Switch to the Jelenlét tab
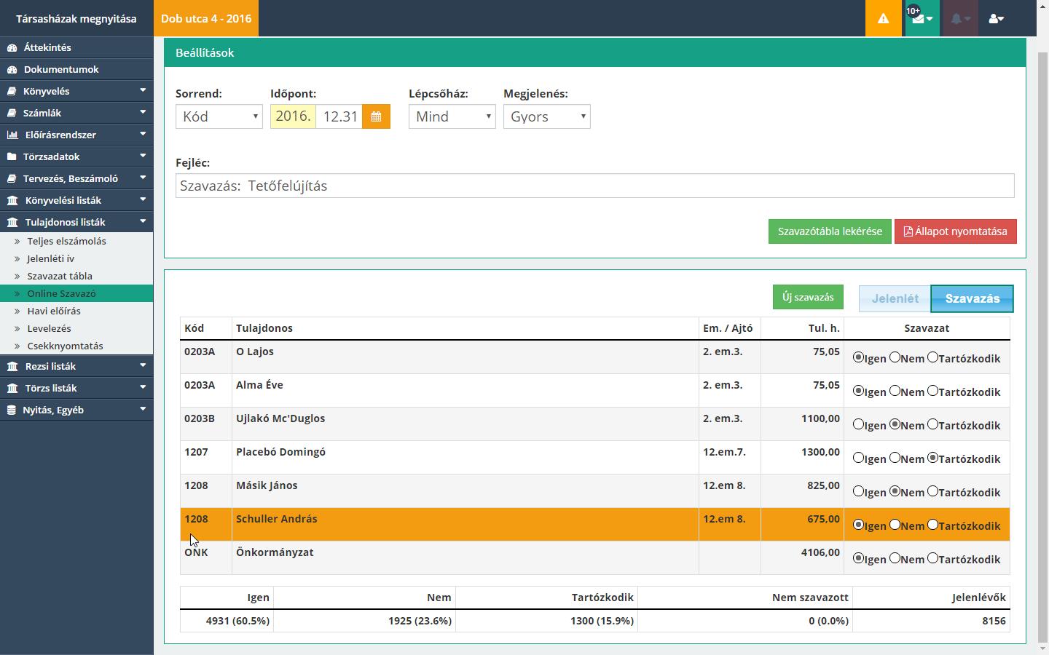The image size is (1049, 655). (x=895, y=298)
